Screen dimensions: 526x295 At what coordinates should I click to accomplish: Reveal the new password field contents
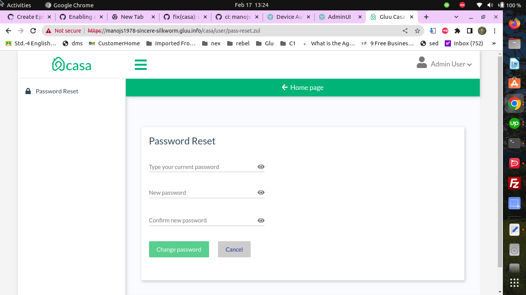coord(261,192)
